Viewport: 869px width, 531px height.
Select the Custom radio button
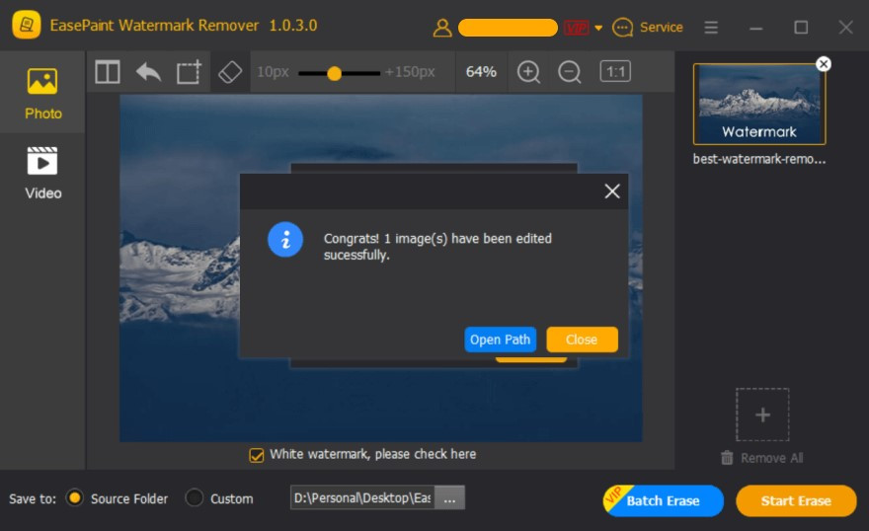point(194,497)
